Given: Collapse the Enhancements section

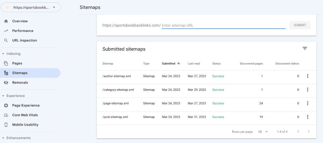Looking at the screenshot, I should (x=3, y=138).
